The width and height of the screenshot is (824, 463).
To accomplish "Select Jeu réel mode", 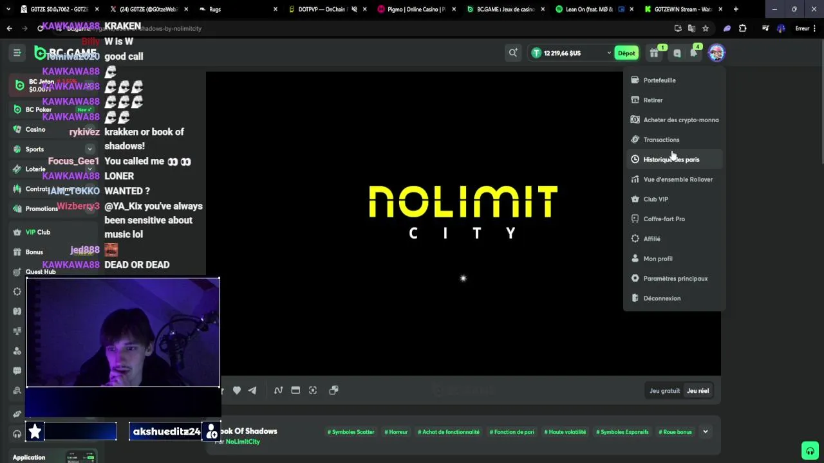I will click(698, 391).
